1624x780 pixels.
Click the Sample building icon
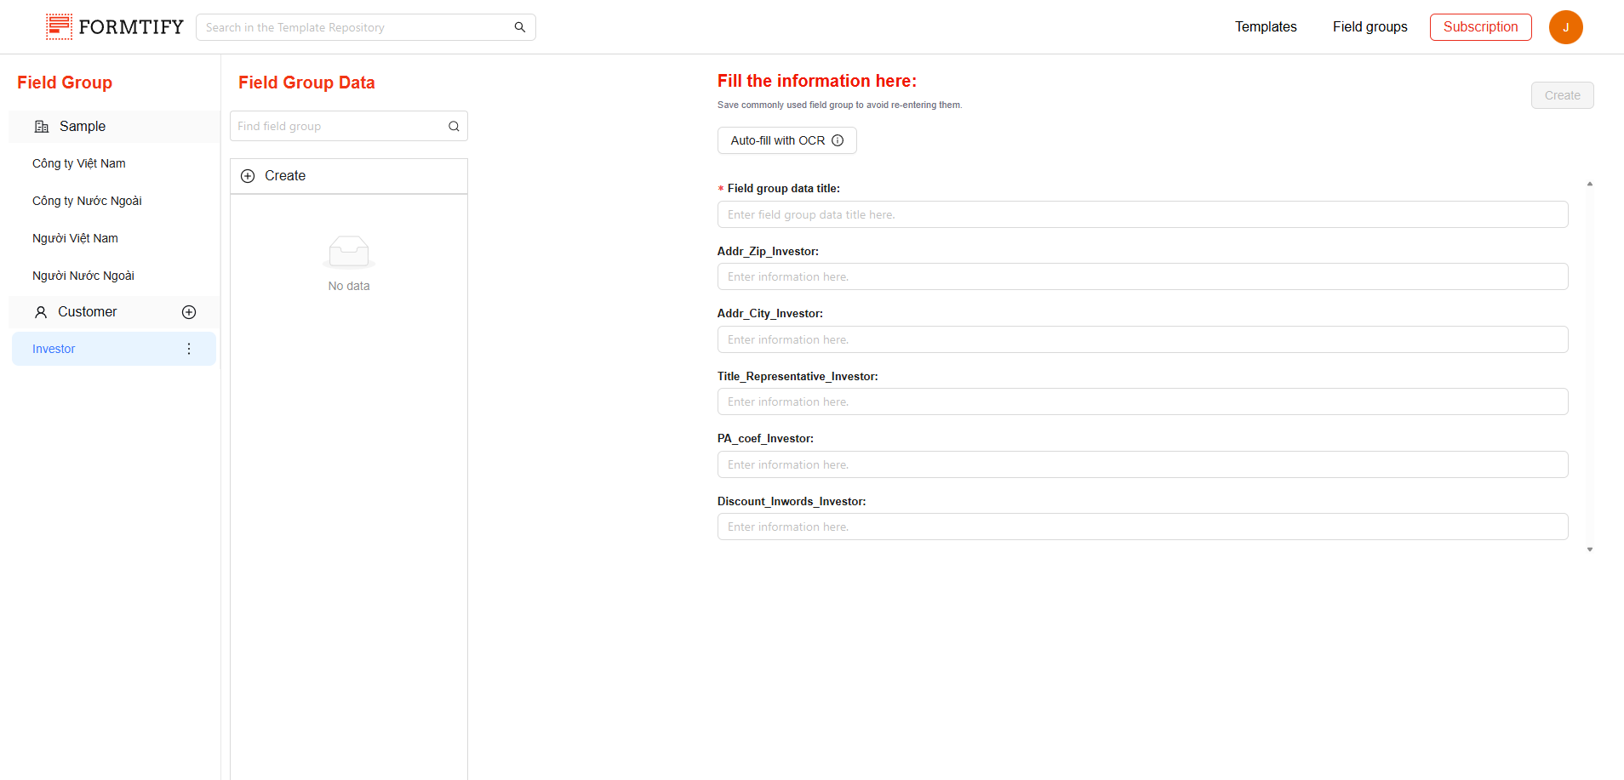tap(41, 127)
